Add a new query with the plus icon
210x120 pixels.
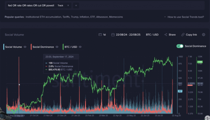tap(76, 5)
